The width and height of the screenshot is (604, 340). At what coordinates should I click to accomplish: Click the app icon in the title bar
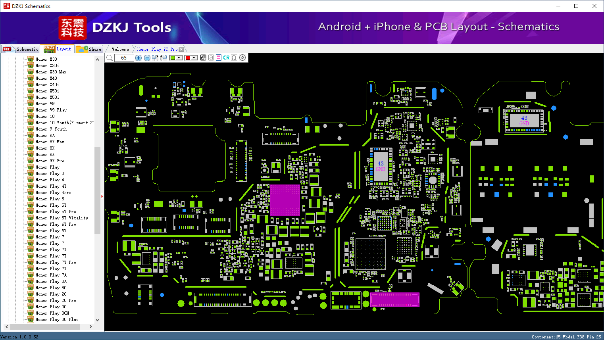tap(6, 6)
